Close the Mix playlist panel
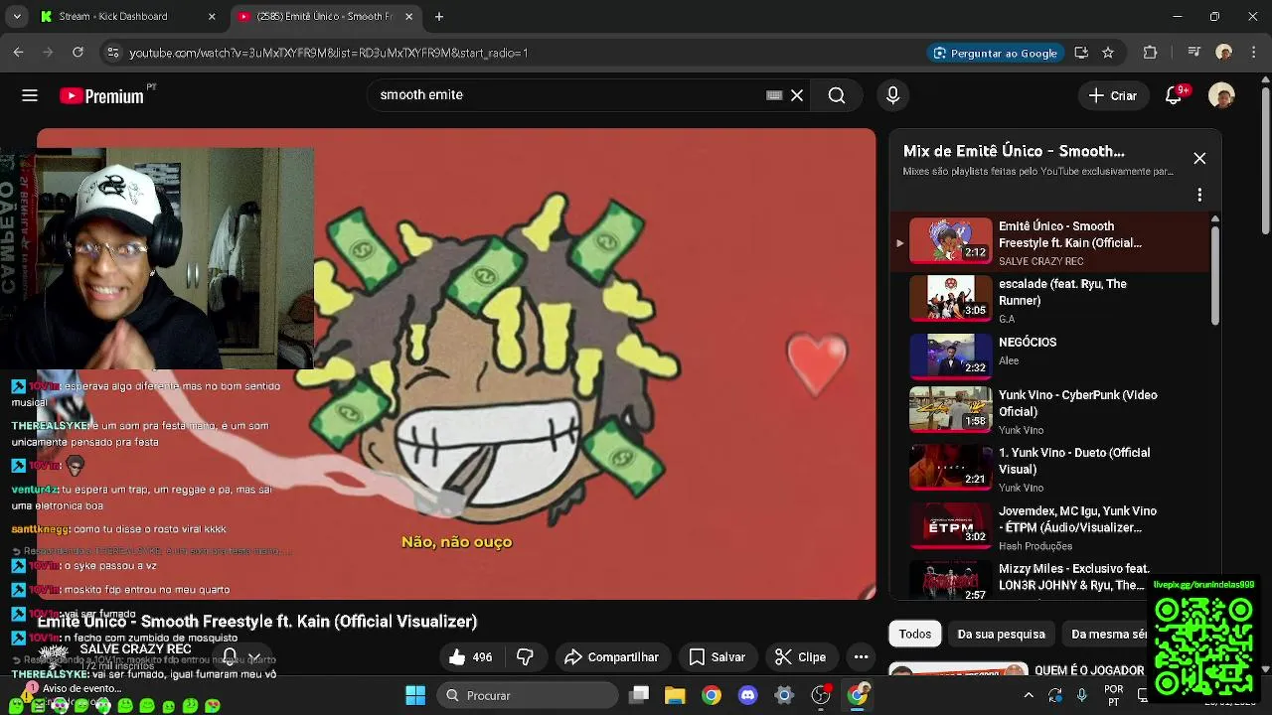This screenshot has width=1272, height=715. pos(1199,159)
